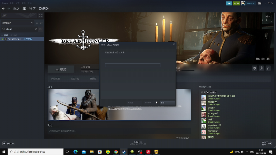Clear the 'dread' search text
This screenshot has width=276, height=155.
coord(36,29)
